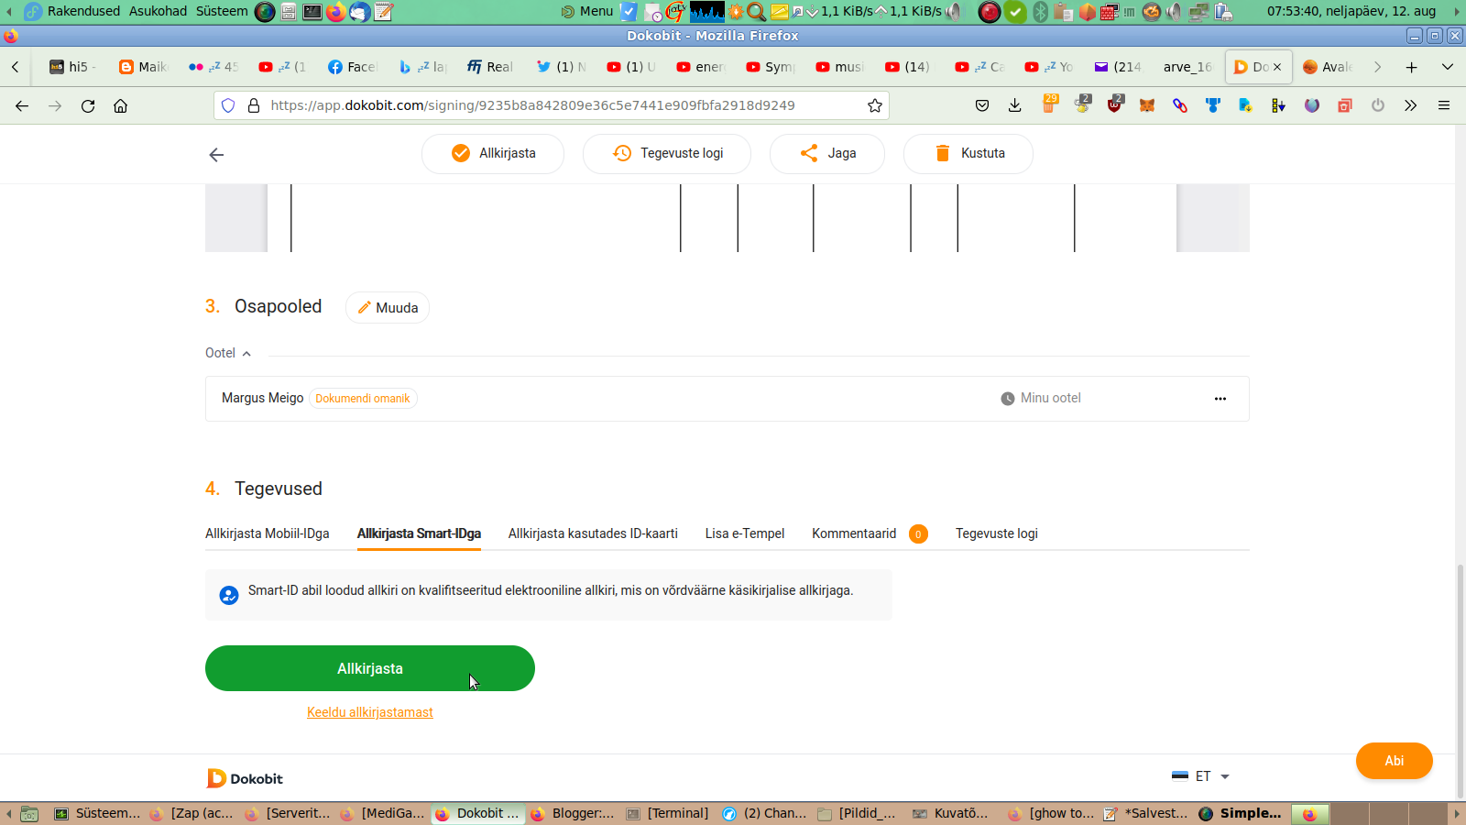Select Allkirjasta Smart-IDga tab
The height and width of the screenshot is (825, 1466).
pos(419,533)
